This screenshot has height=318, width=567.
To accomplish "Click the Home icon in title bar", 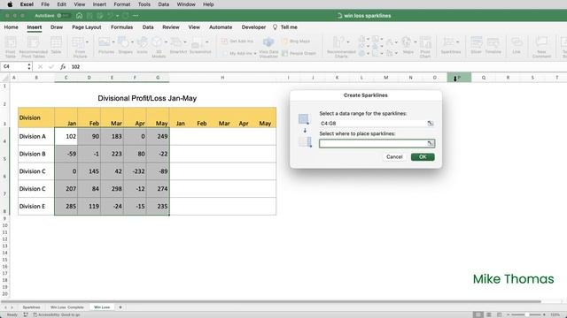I will point(79,16).
